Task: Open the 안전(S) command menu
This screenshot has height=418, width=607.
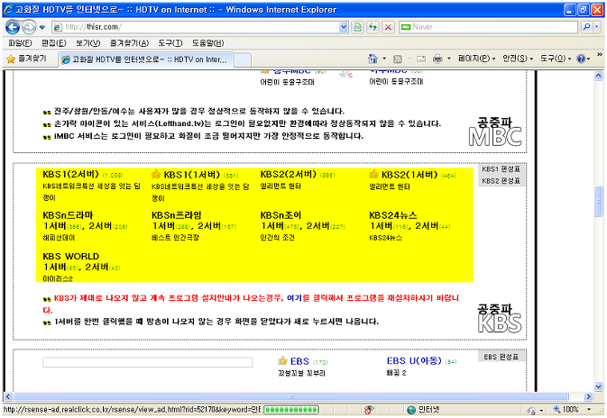Action: coord(518,59)
